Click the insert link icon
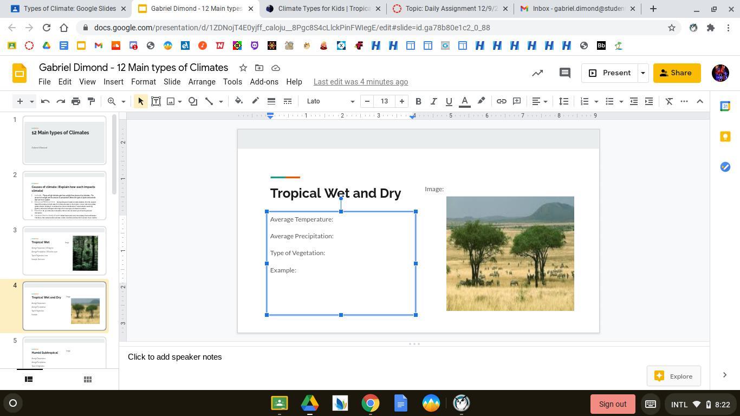 (x=501, y=101)
